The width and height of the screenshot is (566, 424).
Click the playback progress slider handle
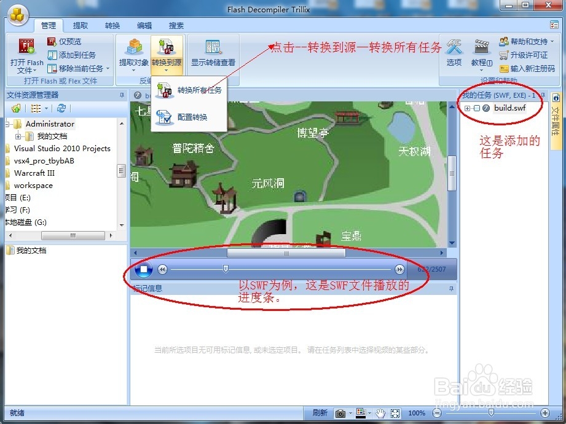pos(226,269)
